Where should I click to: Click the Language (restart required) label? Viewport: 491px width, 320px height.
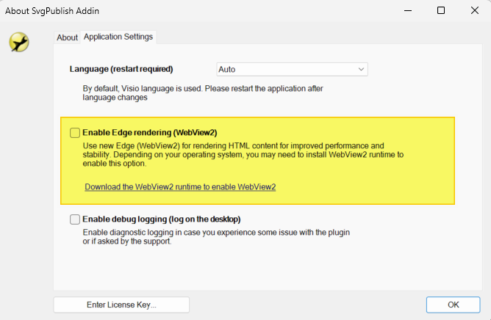(121, 69)
